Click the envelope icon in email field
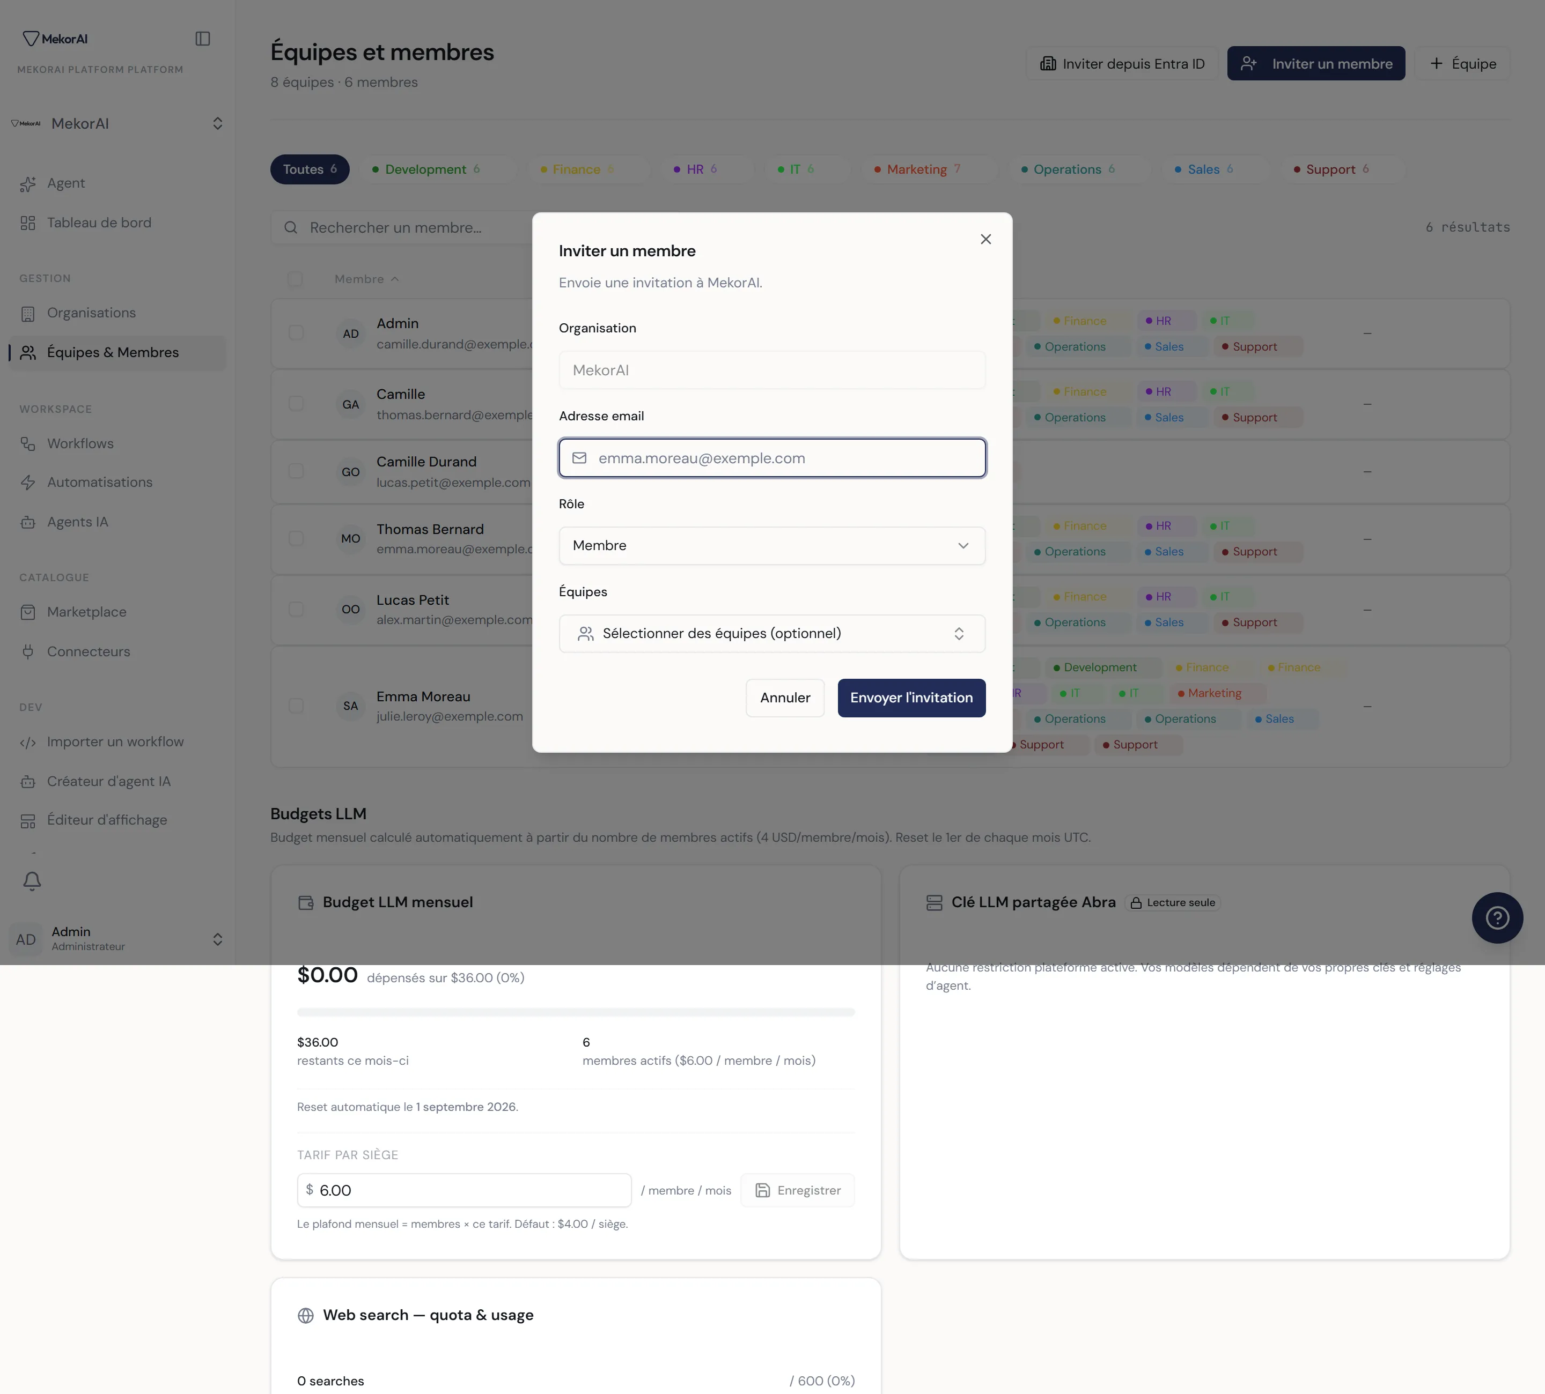 coord(579,458)
